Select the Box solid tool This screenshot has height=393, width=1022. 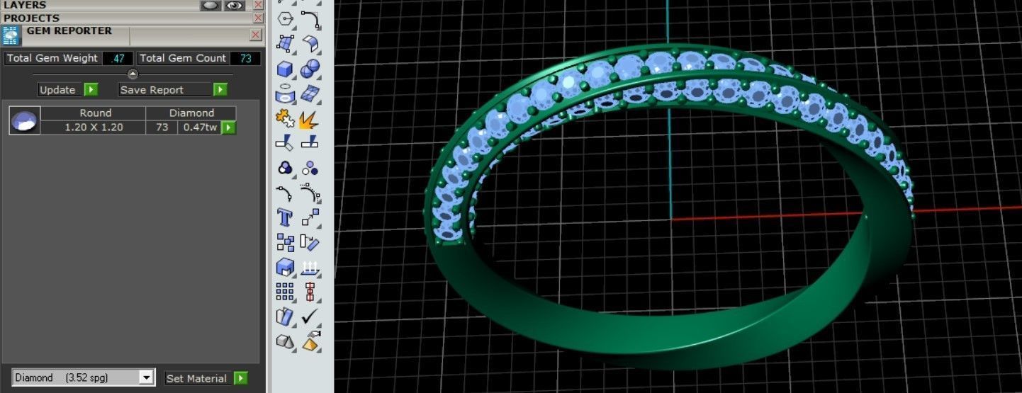(285, 69)
